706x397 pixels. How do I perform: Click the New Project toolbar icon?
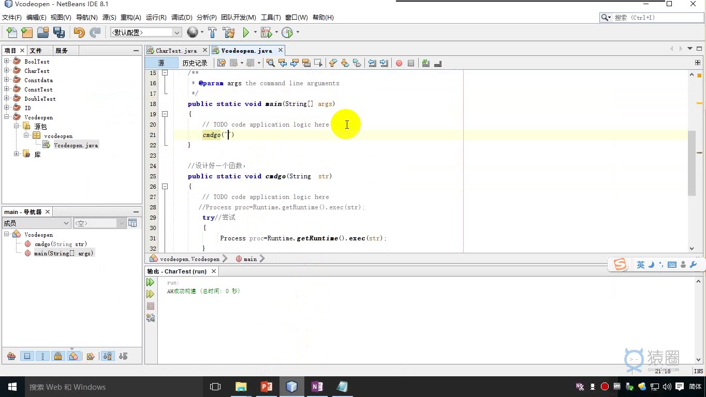27,33
